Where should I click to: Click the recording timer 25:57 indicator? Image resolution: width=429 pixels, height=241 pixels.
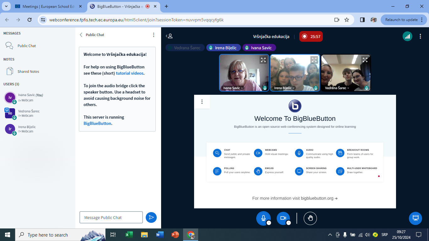[x=311, y=36]
